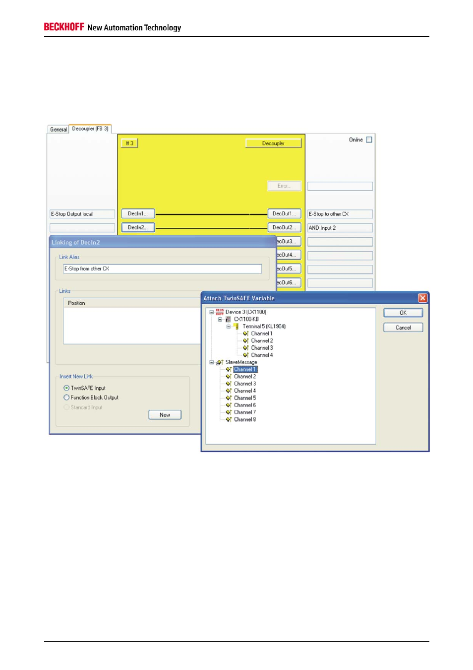Click the New button under Insert New Link
Screen dimensions: 473x670
click(x=165, y=415)
